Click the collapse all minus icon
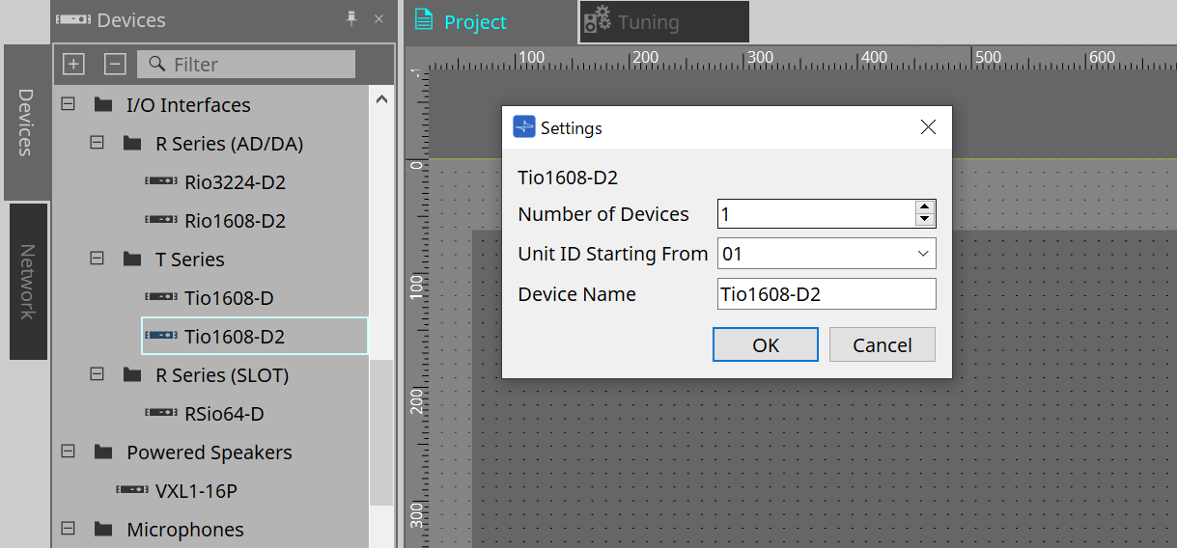The height and width of the screenshot is (548, 1177). 115,65
